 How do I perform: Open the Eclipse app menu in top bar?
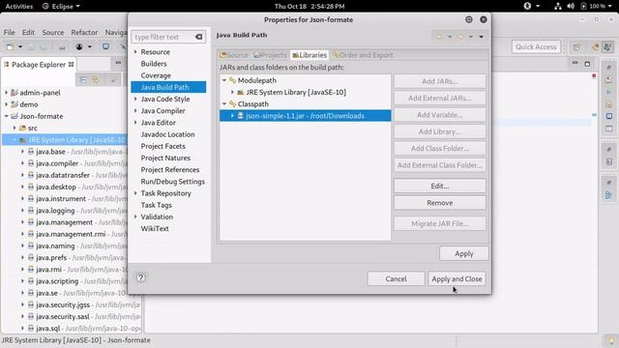point(61,6)
